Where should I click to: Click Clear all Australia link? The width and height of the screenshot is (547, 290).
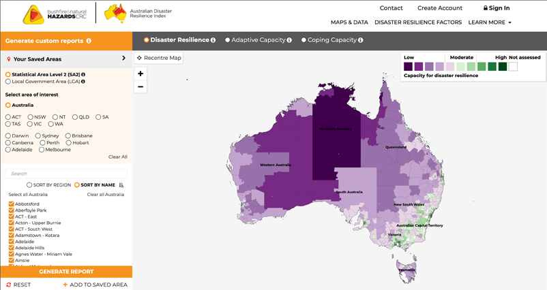[x=105, y=195]
